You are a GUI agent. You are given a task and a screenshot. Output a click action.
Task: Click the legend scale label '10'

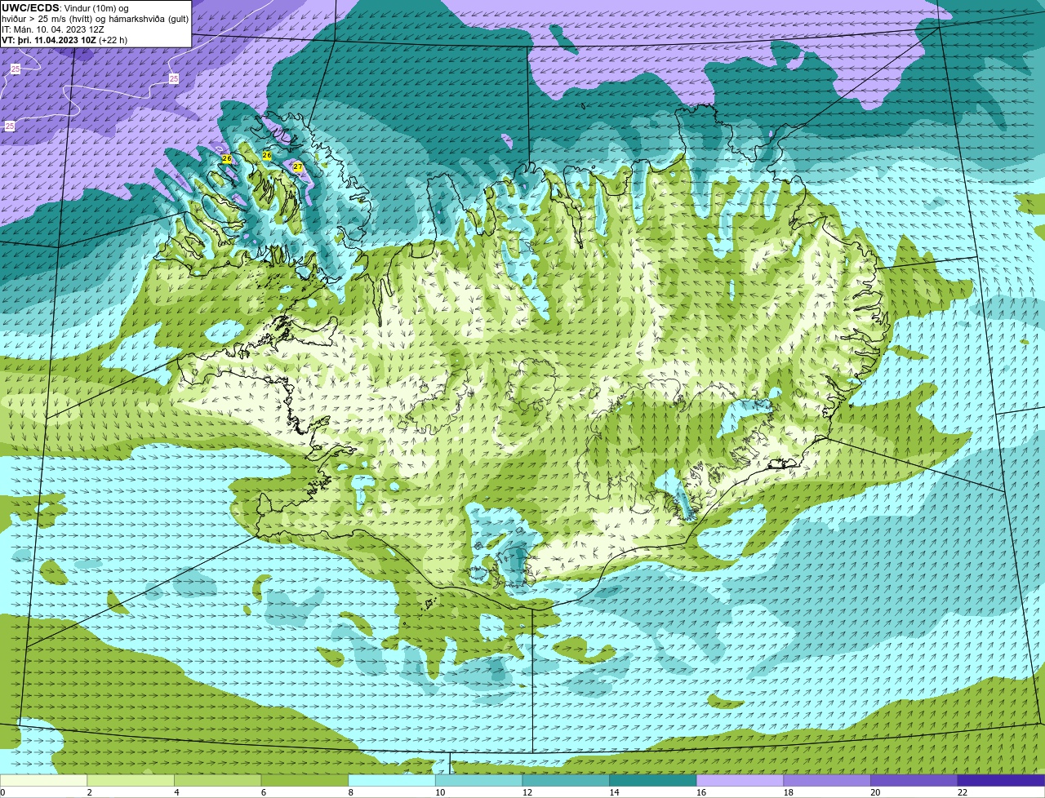click(x=440, y=792)
